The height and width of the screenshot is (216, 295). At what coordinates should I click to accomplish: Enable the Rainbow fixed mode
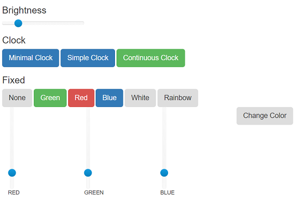(178, 98)
